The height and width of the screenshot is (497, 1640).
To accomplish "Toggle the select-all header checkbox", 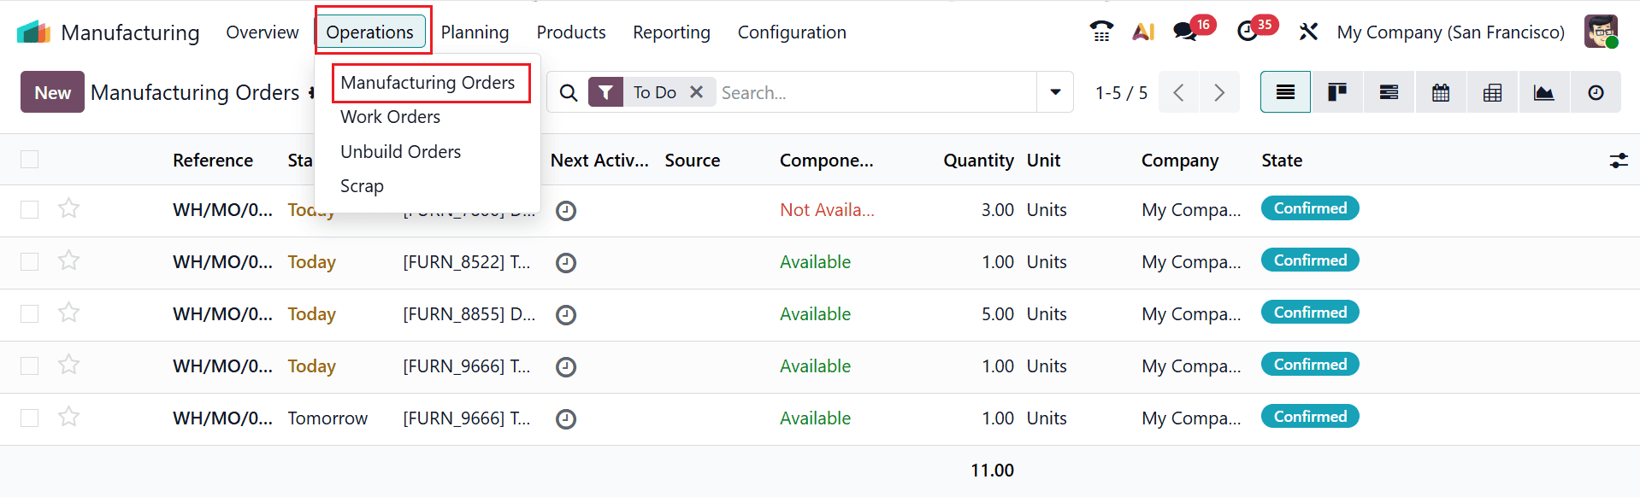I will [x=30, y=160].
